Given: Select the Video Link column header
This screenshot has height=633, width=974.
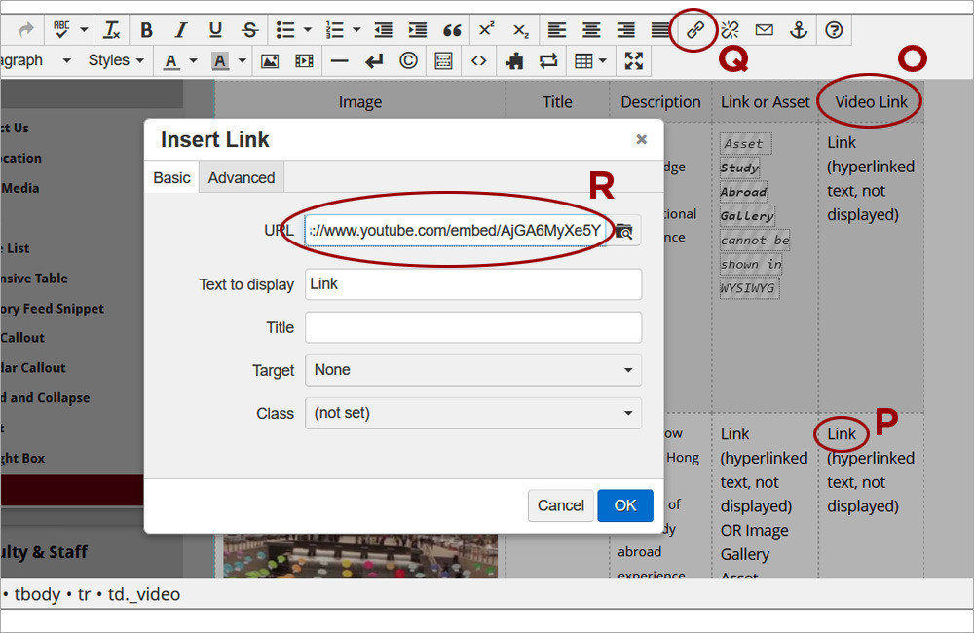Looking at the screenshot, I should tap(871, 102).
